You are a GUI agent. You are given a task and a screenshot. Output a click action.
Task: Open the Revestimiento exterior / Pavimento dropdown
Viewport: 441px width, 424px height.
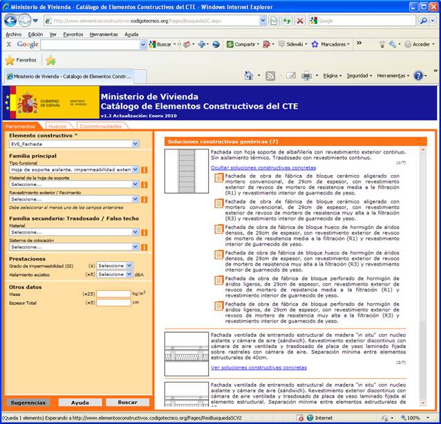click(74, 199)
